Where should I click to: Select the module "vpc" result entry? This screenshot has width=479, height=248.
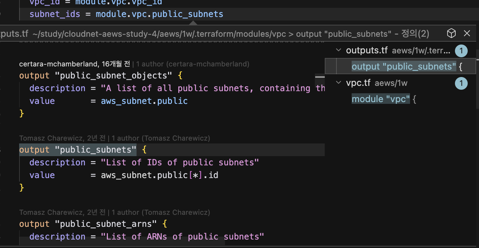coord(381,99)
